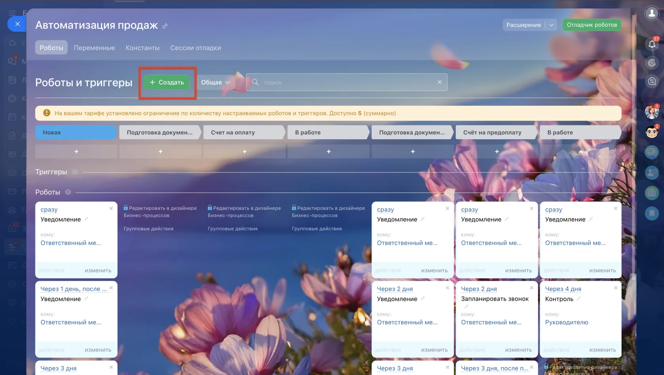Image resolution: width=664 pixels, height=375 pixels.
Task: Add robot to Счет на оплату stage
Action: (x=245, y=151)
